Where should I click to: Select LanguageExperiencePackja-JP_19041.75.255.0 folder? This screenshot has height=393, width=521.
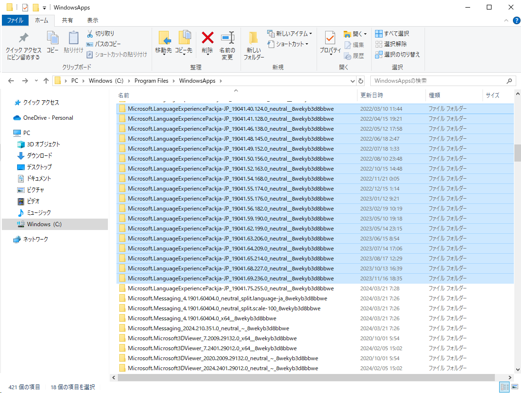tap(315, 288)
